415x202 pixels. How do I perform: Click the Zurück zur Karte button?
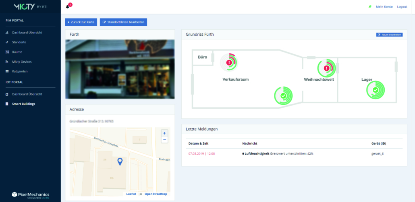[81, 22]
